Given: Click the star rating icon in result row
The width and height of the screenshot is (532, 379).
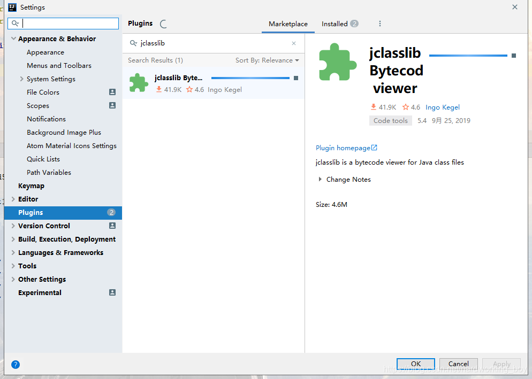Looking at the screenshot, I should 189,89.
